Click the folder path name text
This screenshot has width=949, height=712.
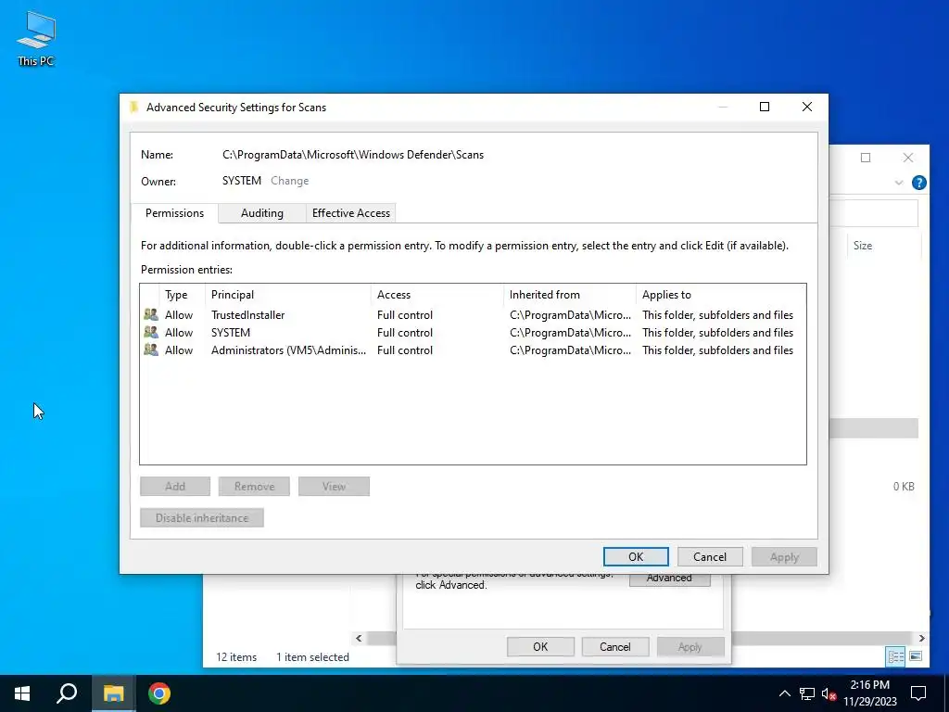353,155
